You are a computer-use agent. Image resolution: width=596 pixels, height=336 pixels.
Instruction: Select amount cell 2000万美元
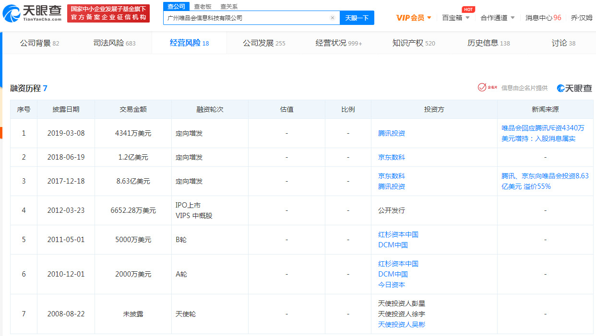(133, 274)
